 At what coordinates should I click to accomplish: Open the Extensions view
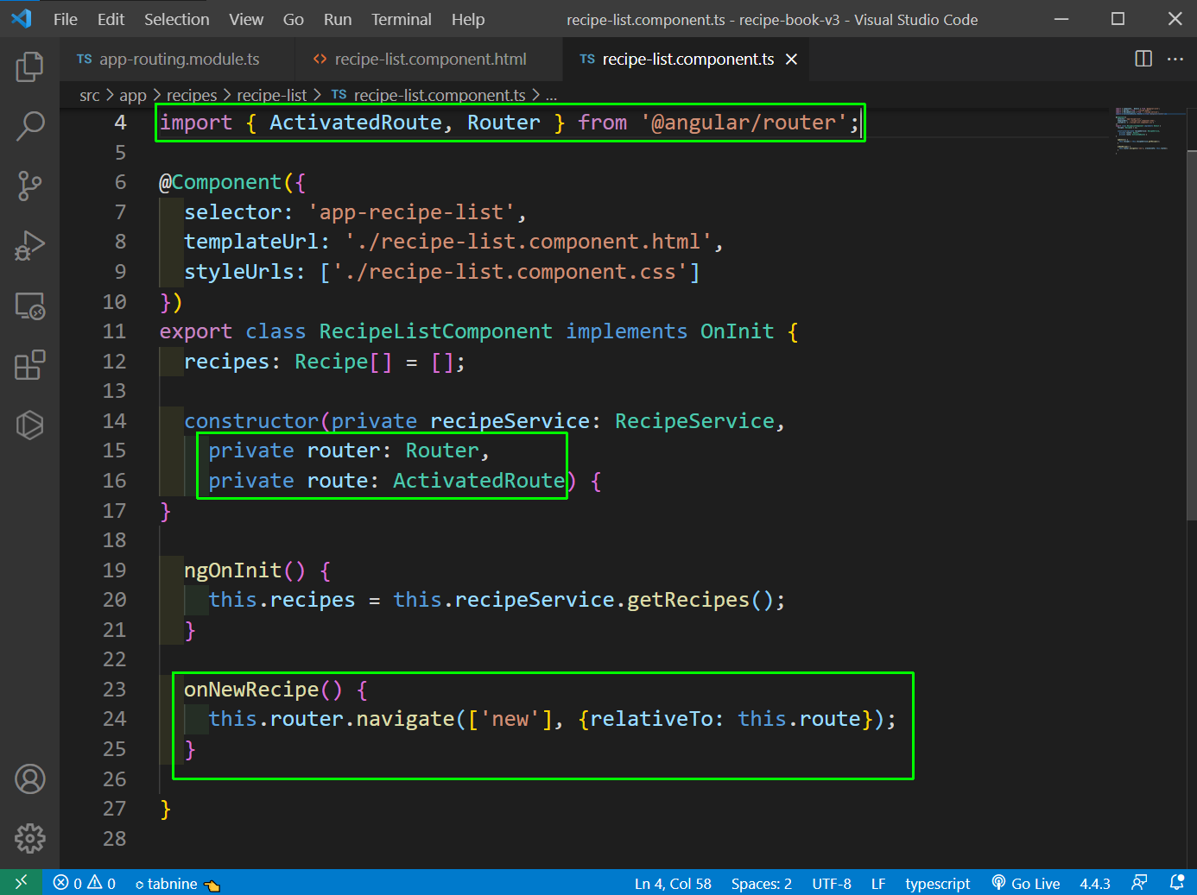29,365
